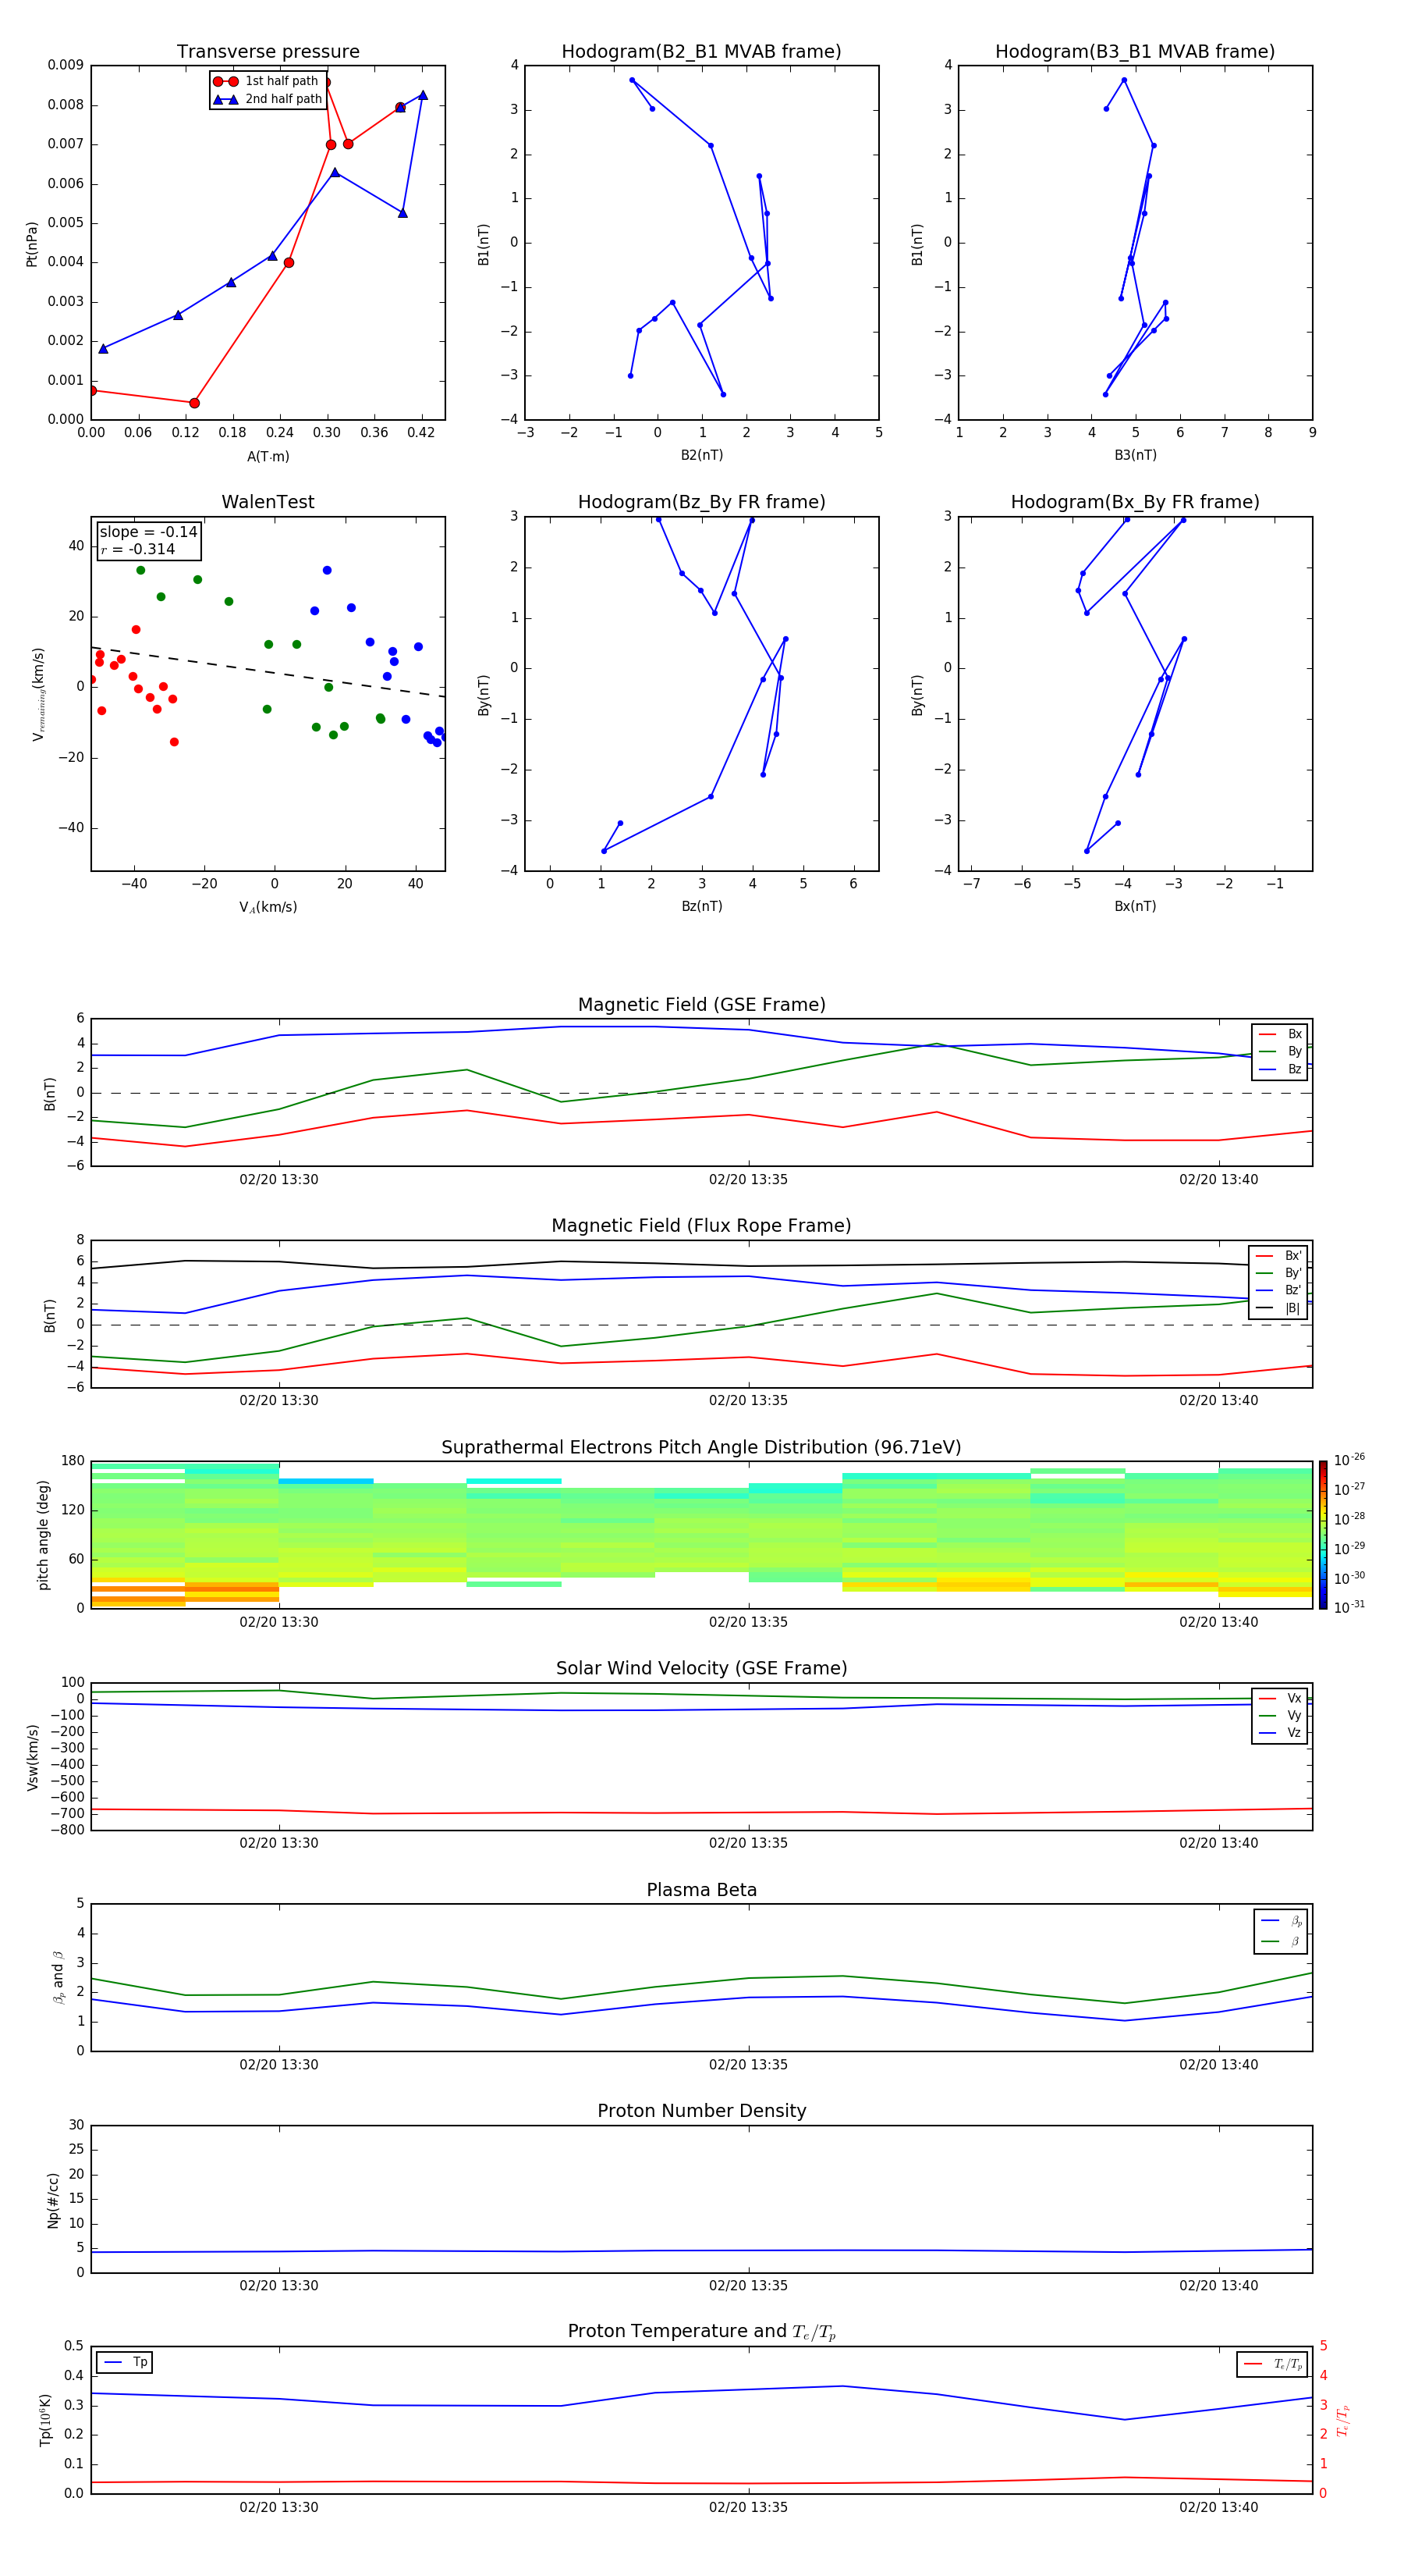Click the 'Np(#/cc)' axis label
The height and width of the screenshot is (2576, 1404).
53,2200
